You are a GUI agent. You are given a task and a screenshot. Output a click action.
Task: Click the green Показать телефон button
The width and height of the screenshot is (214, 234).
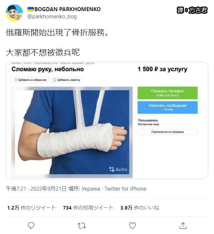point(167,93)
